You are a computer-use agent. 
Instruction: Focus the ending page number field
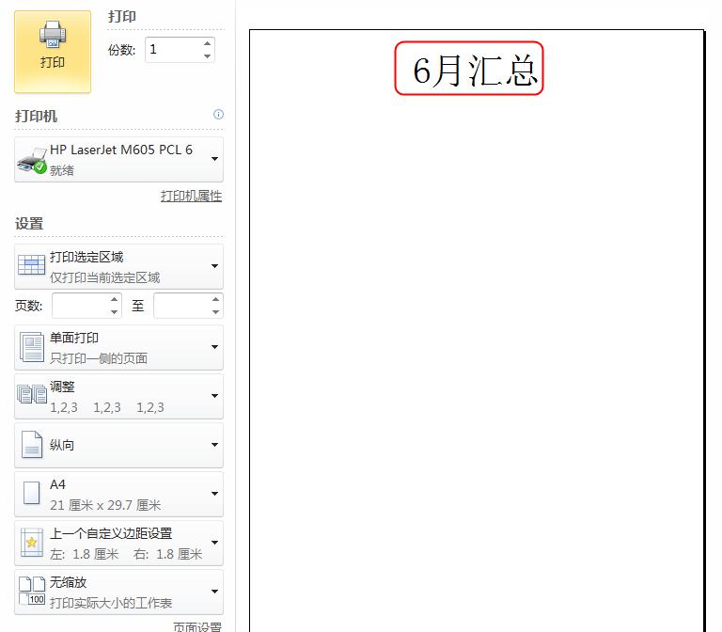coord(182,306)
